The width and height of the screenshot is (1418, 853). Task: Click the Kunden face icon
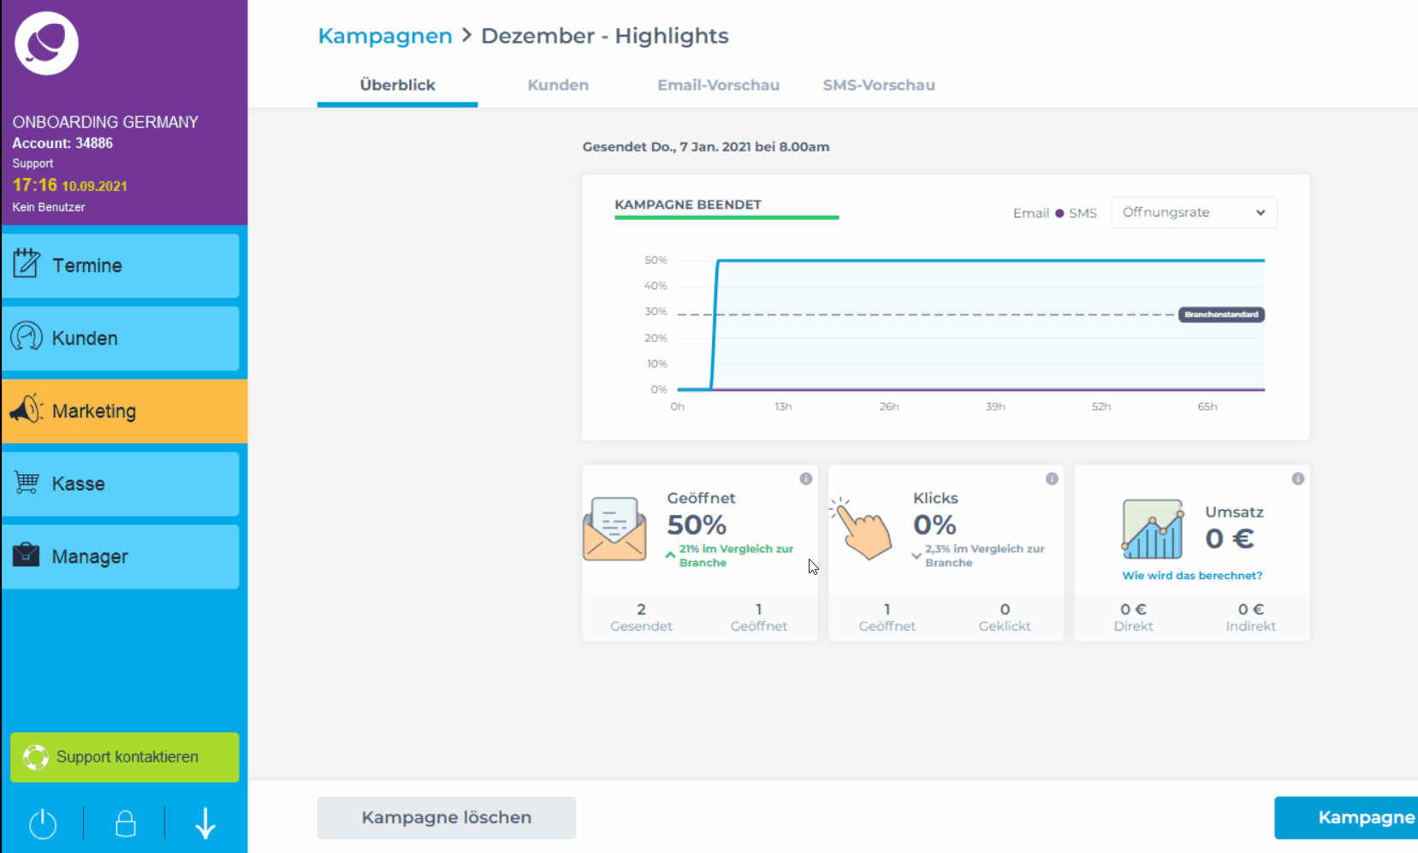click(27, 336)
